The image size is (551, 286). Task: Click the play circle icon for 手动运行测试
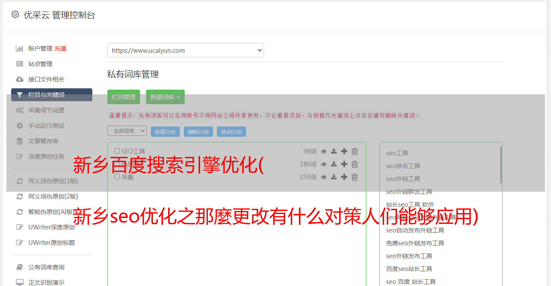[x=20, y=126]
